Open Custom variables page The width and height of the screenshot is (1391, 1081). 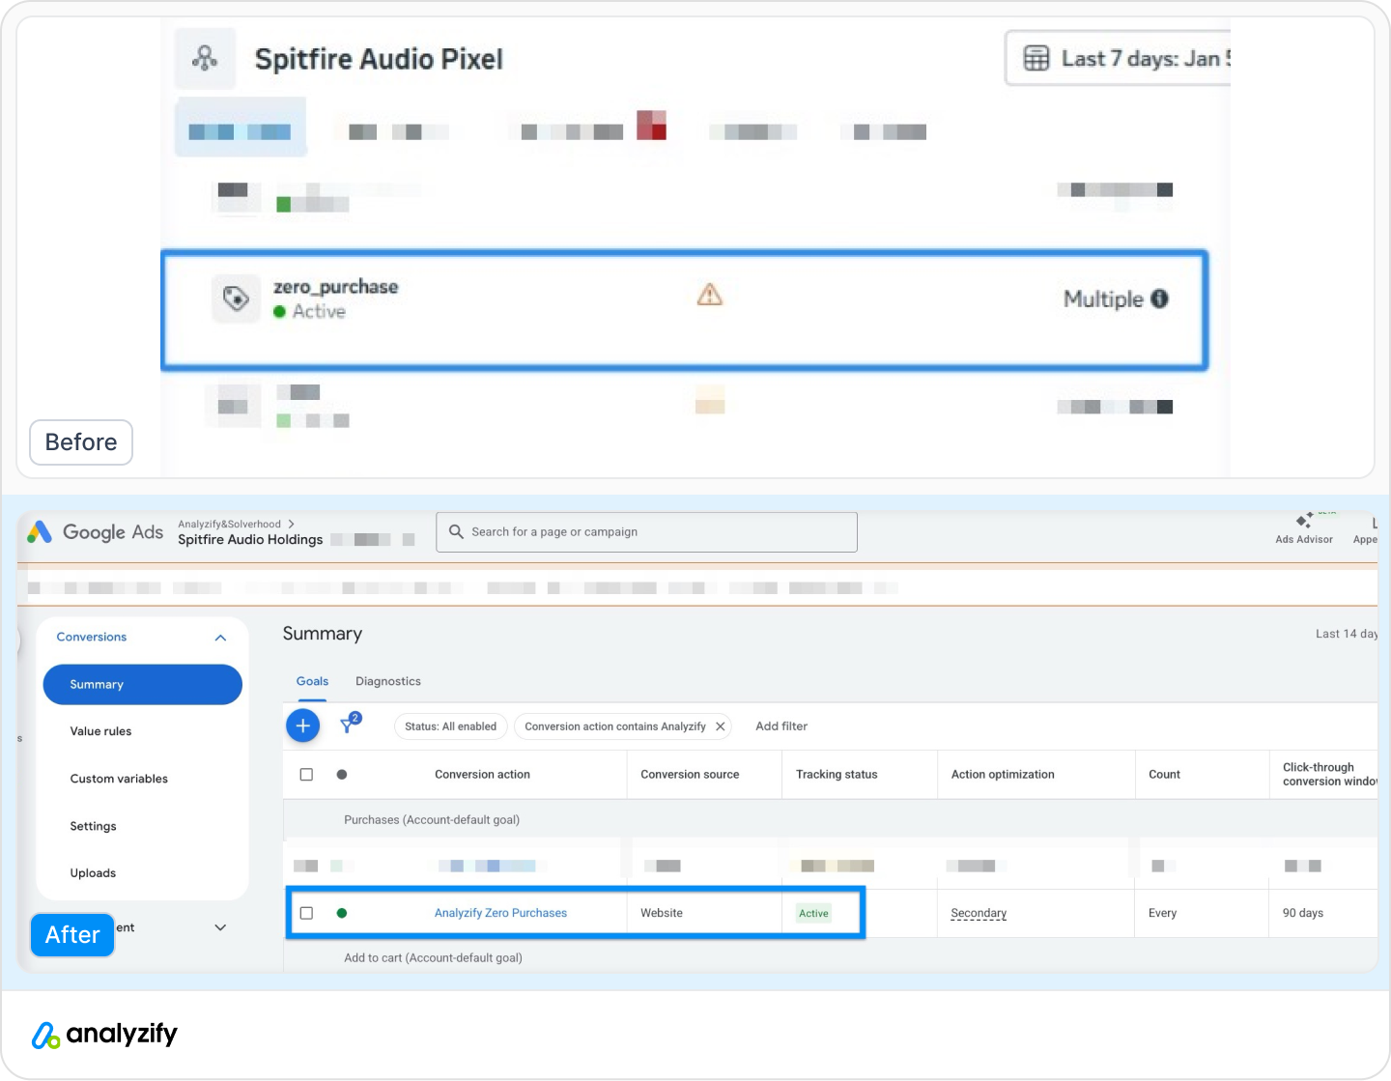pos(119,779)
